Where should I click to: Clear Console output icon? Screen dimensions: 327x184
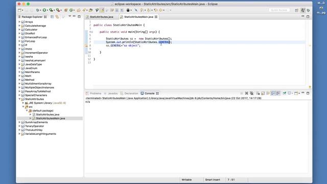pos(258,93)
